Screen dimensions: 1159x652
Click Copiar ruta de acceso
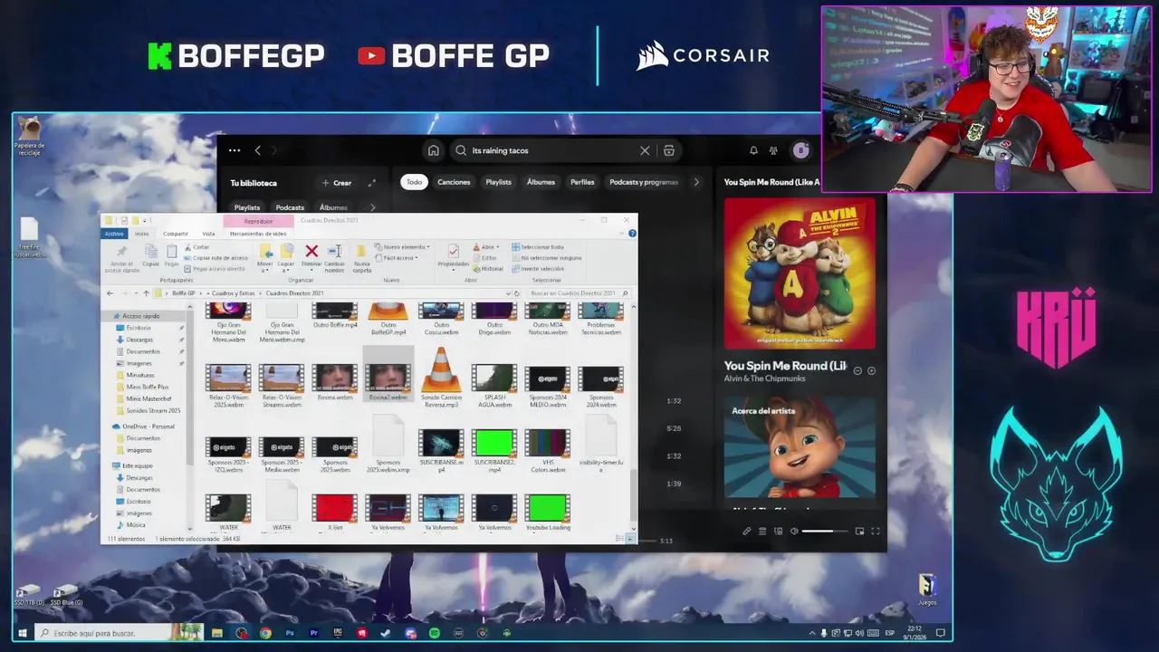[215, 258]
